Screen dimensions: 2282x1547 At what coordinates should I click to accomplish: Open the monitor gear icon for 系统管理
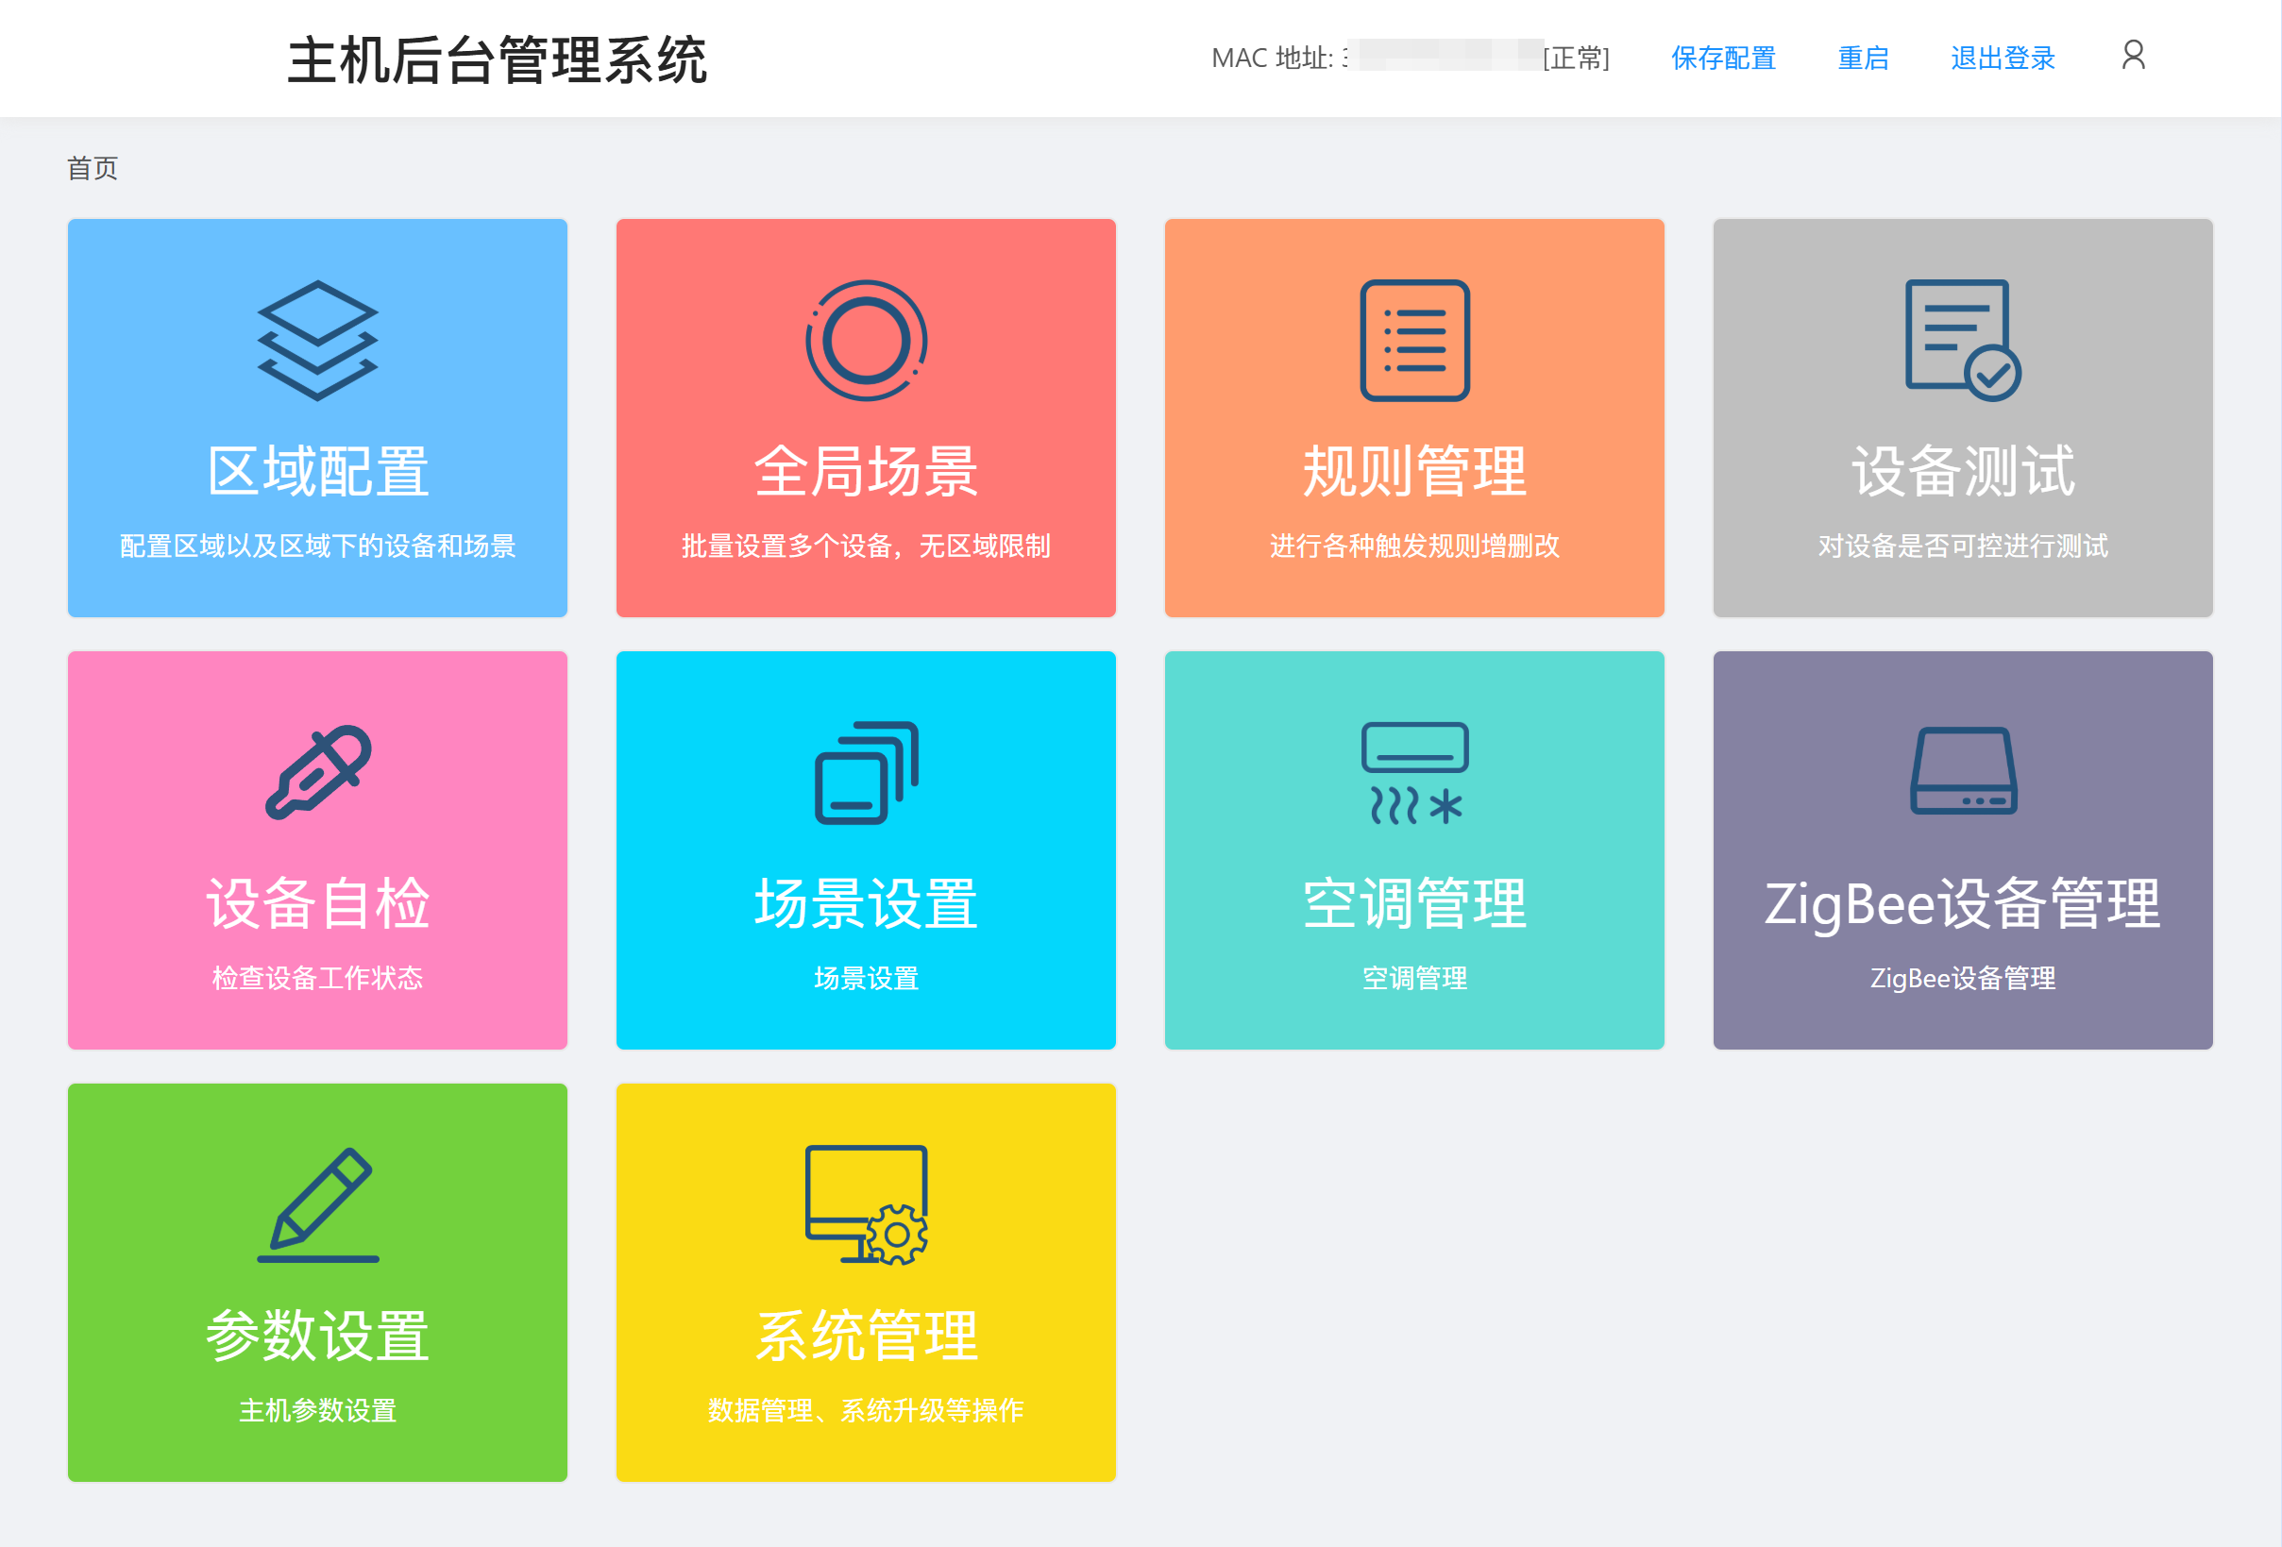pos(865,1204)
